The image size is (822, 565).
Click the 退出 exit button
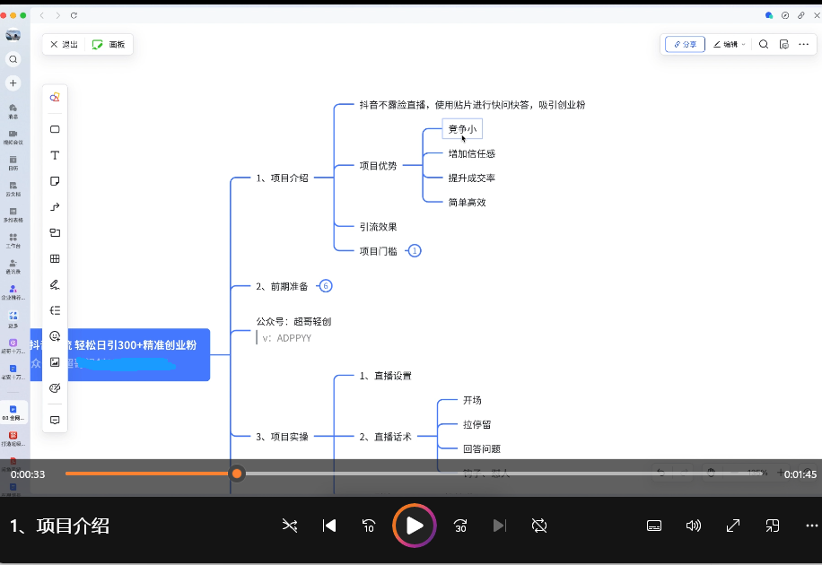(64, 45)
